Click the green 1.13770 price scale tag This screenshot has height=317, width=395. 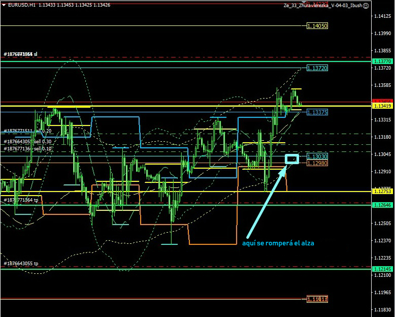[382, 61]
